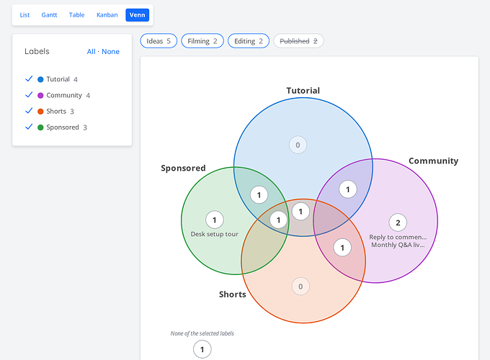Open the Sponsored-only 1 count bubble
Screen dimensions: 490x360
tap(215, 220)
